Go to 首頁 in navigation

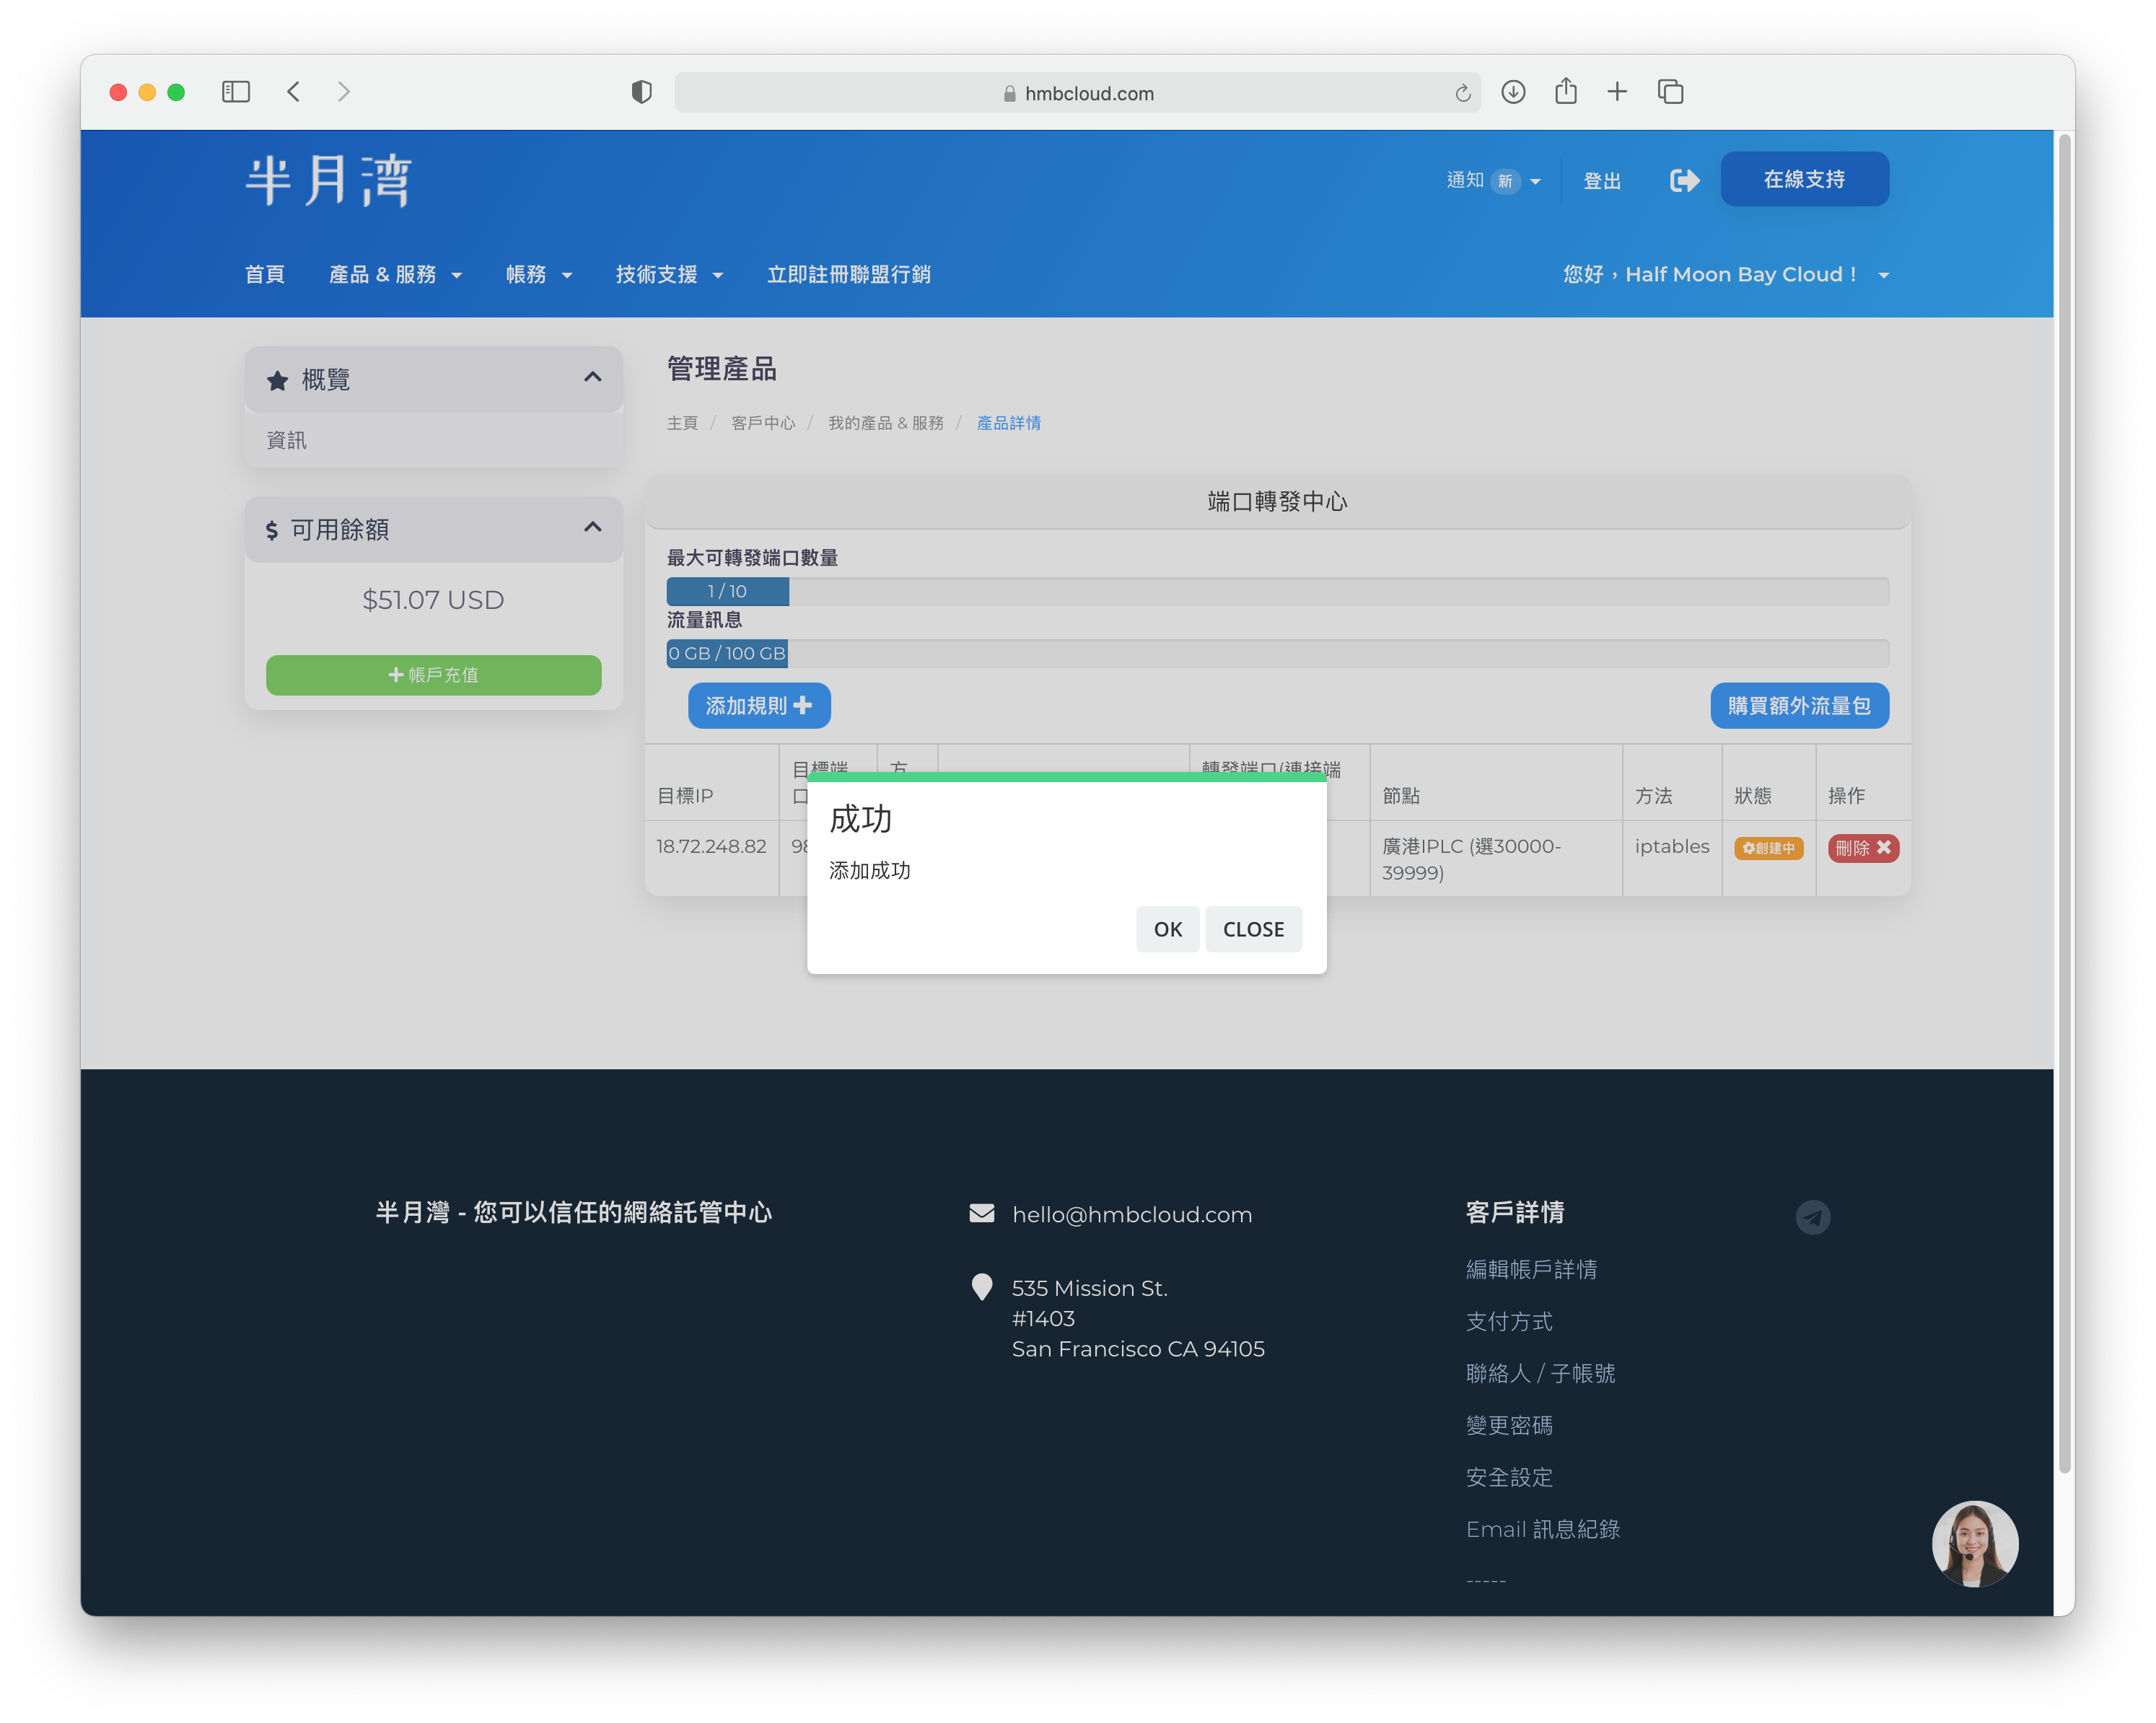coord(264,274)
